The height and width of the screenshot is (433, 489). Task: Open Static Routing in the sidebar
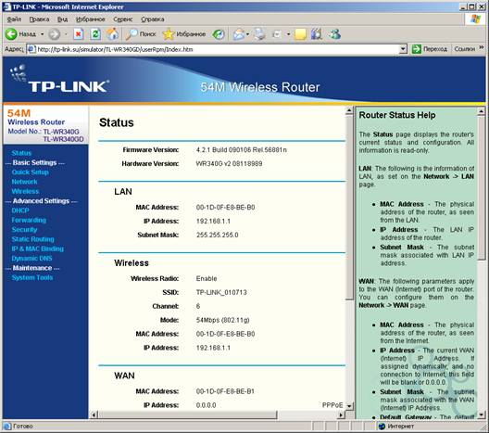pos(32,239)
